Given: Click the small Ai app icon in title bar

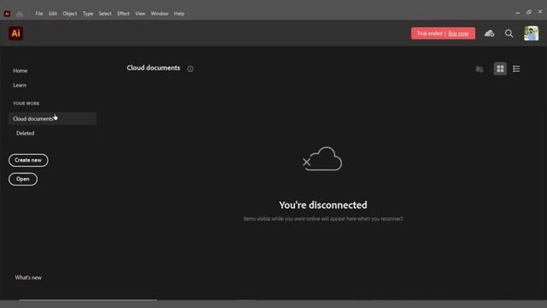Looking at the screenshot, I should (7, 14).
